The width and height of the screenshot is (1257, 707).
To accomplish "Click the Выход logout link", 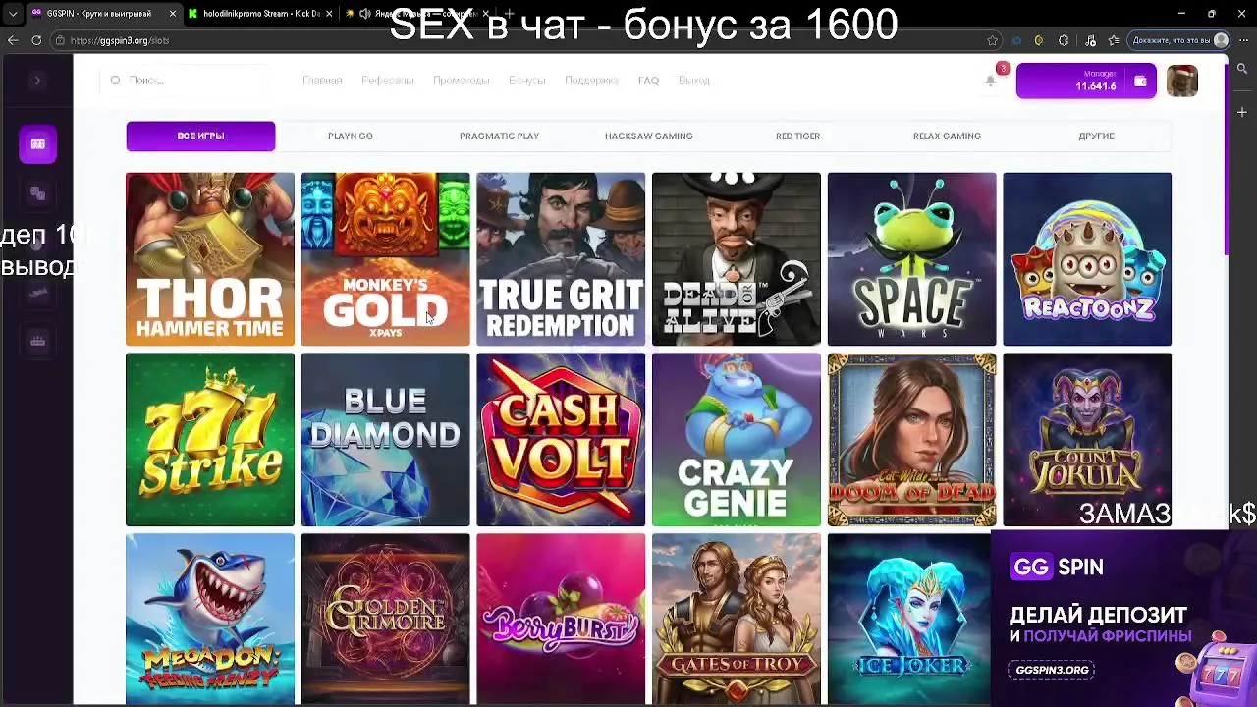I will pyautogui.click(x=693, y=81).
